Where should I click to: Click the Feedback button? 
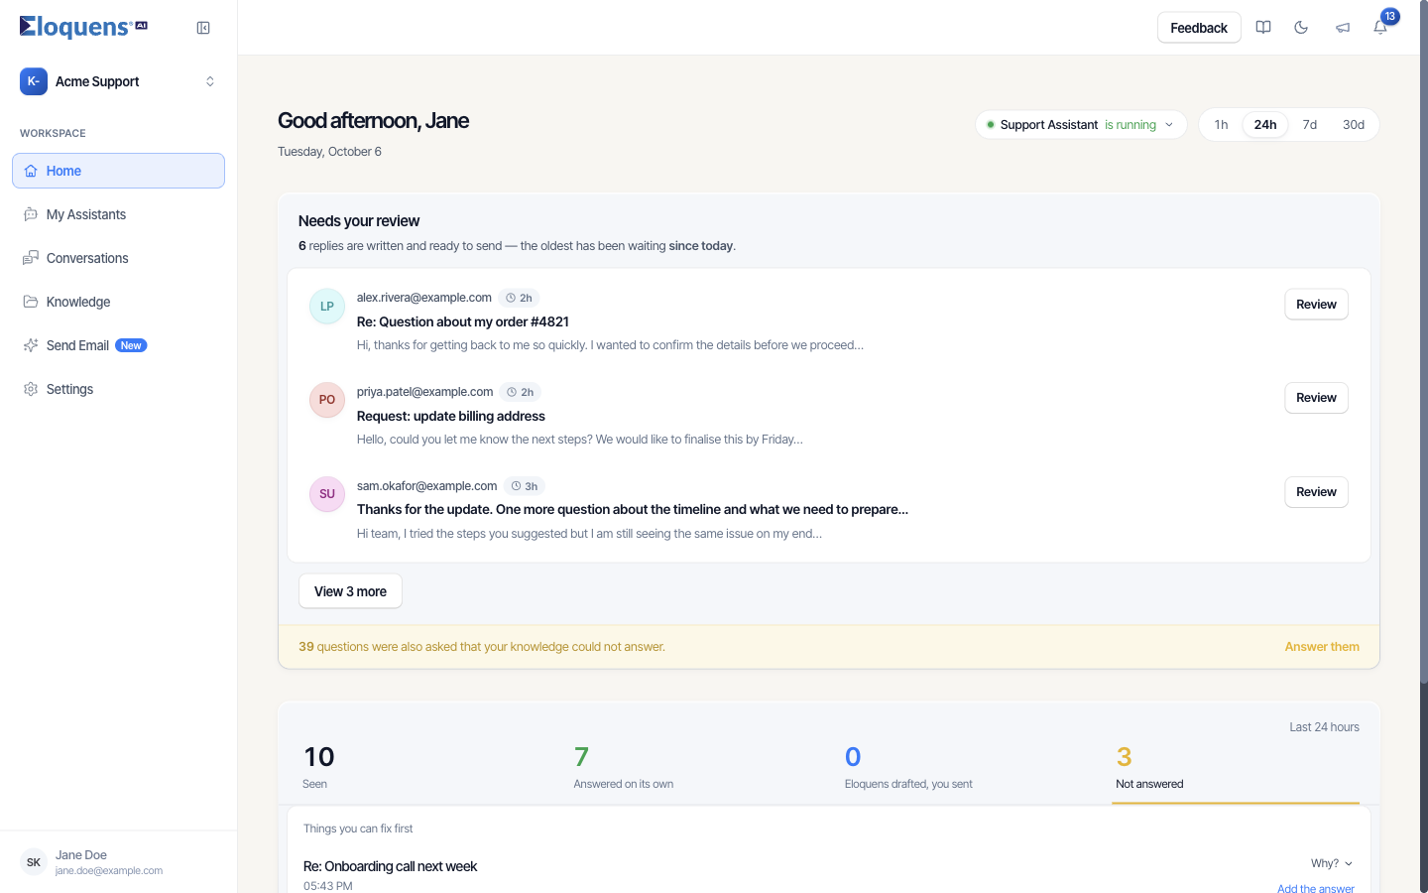coord(1199,28)
